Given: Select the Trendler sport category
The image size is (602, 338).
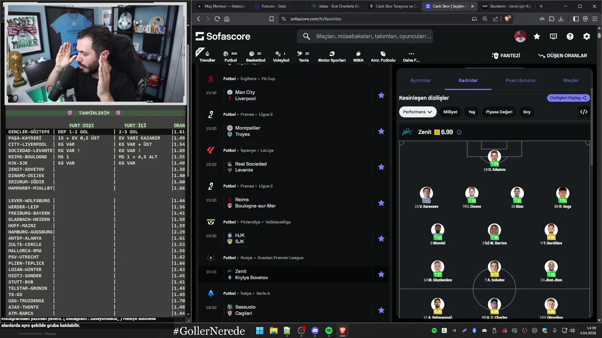Looking at the screenshot, I should point(207,56).
